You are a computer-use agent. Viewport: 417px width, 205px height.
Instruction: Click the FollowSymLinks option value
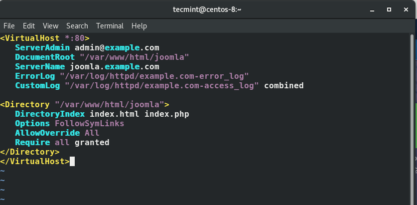pos(90,124)
